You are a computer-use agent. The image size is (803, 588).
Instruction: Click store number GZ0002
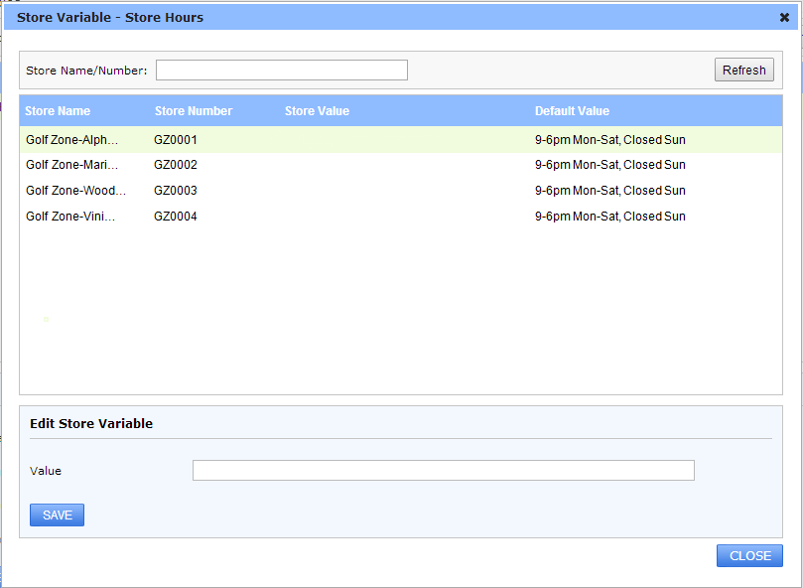(175, 165)
